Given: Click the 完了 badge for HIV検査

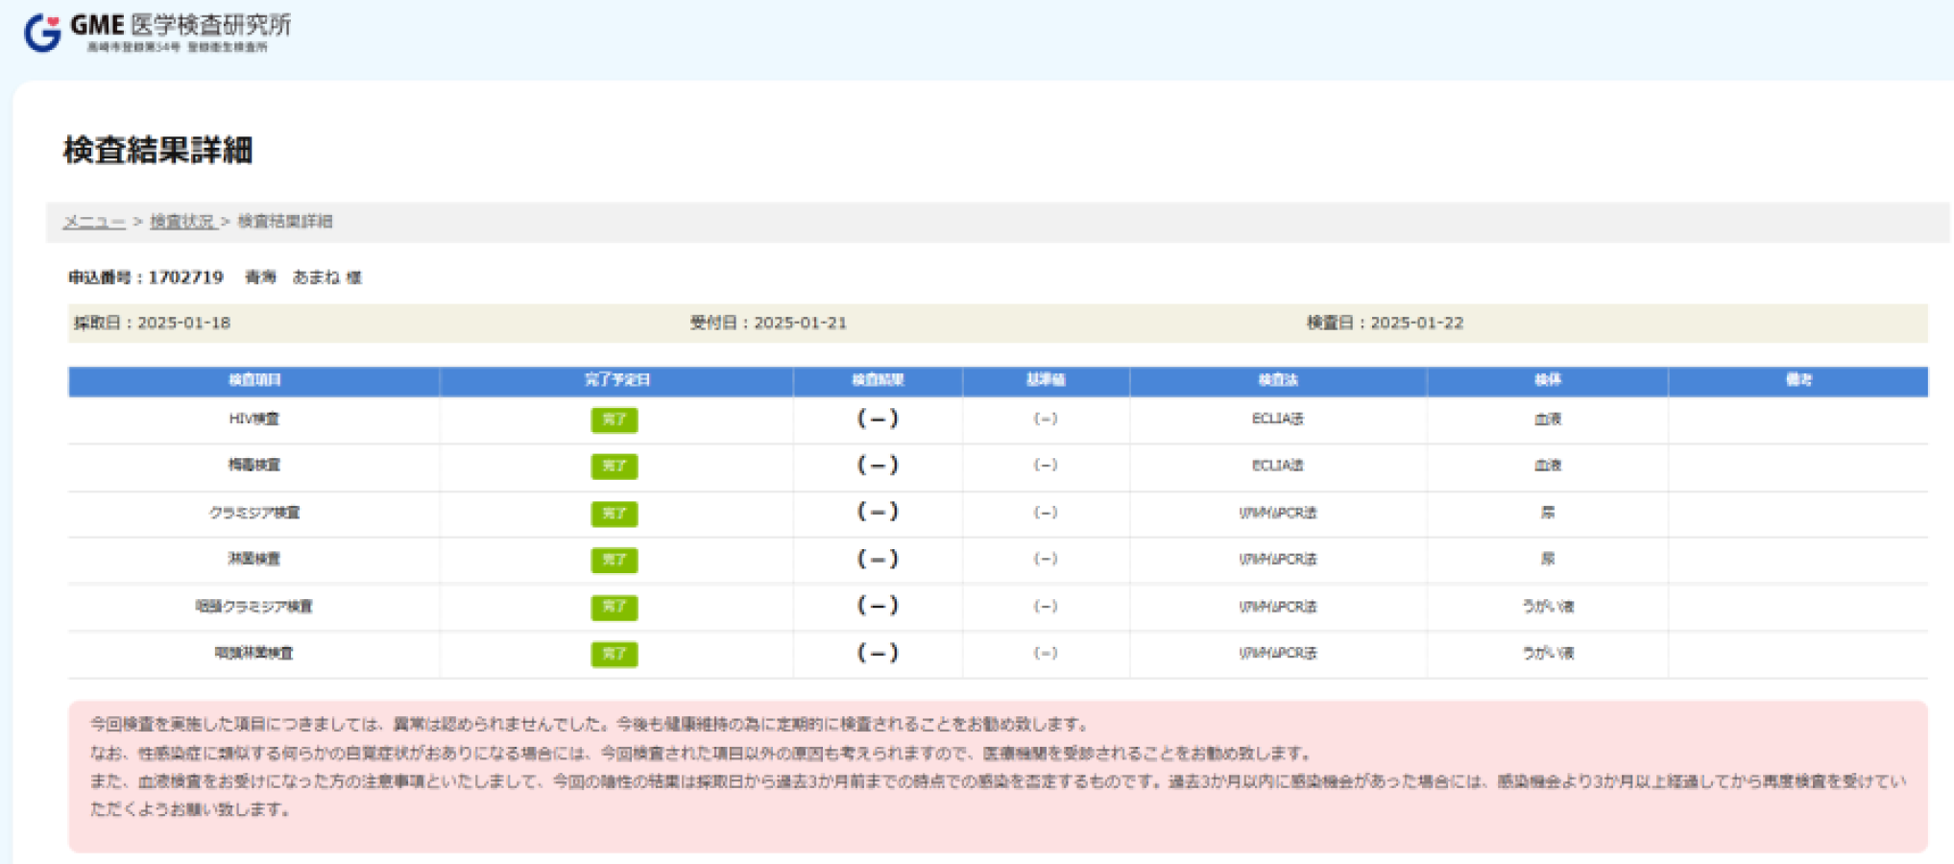Looking at the screenshot, I should (x=615, y=420).
